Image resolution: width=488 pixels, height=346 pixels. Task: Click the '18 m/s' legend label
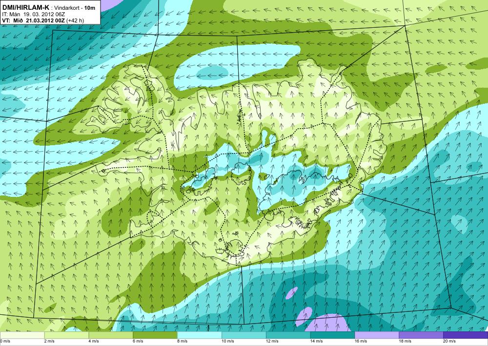coord(406,341)
